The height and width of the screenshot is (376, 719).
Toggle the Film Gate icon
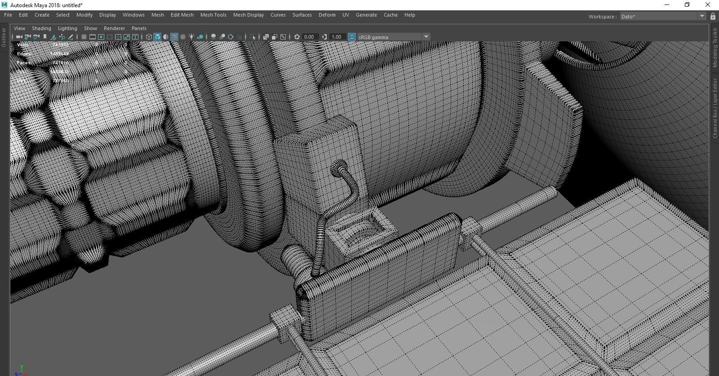pyautogui.click(x=93, y=37)
